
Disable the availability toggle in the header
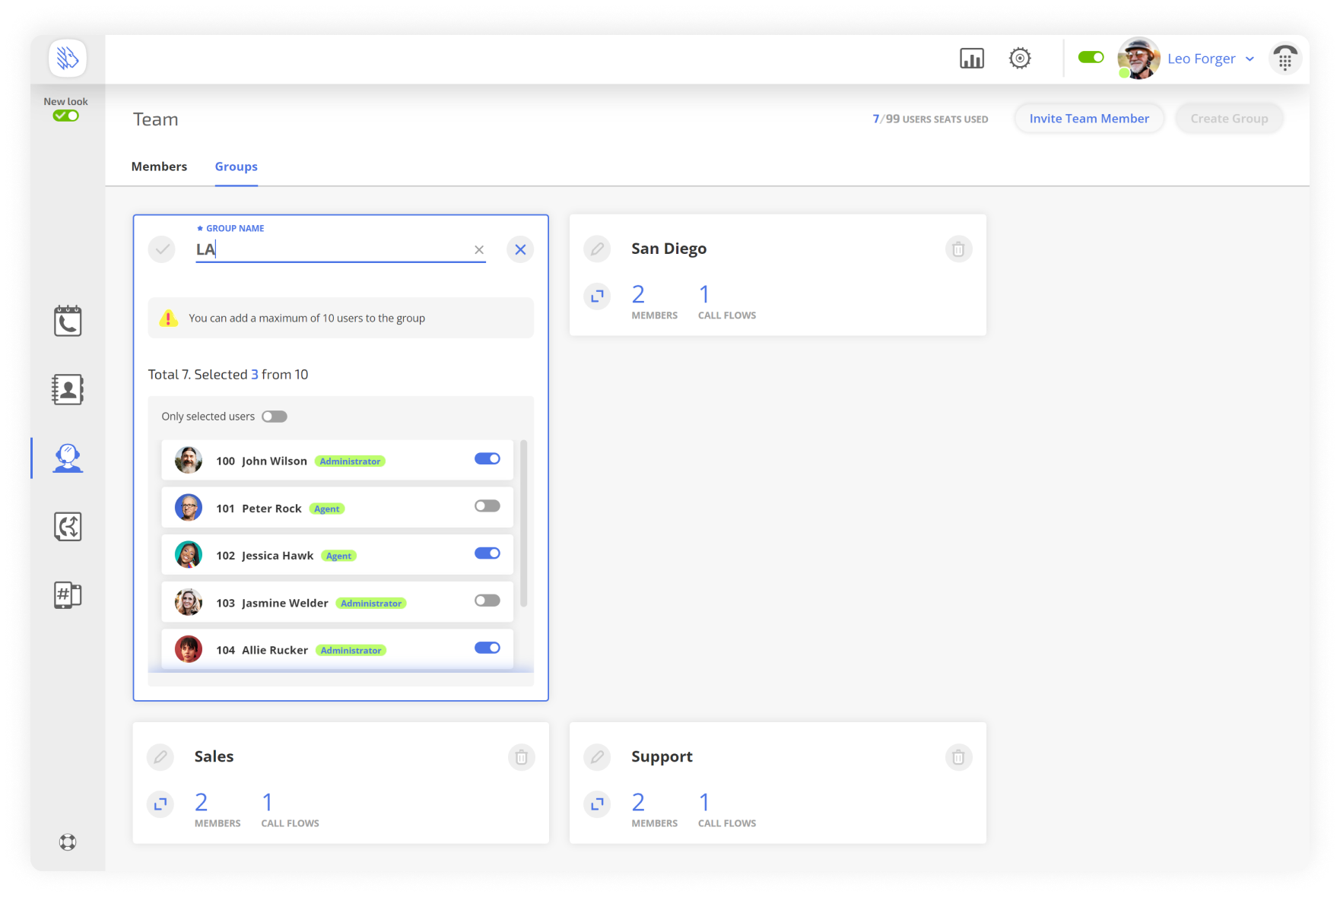[1091, 56]
